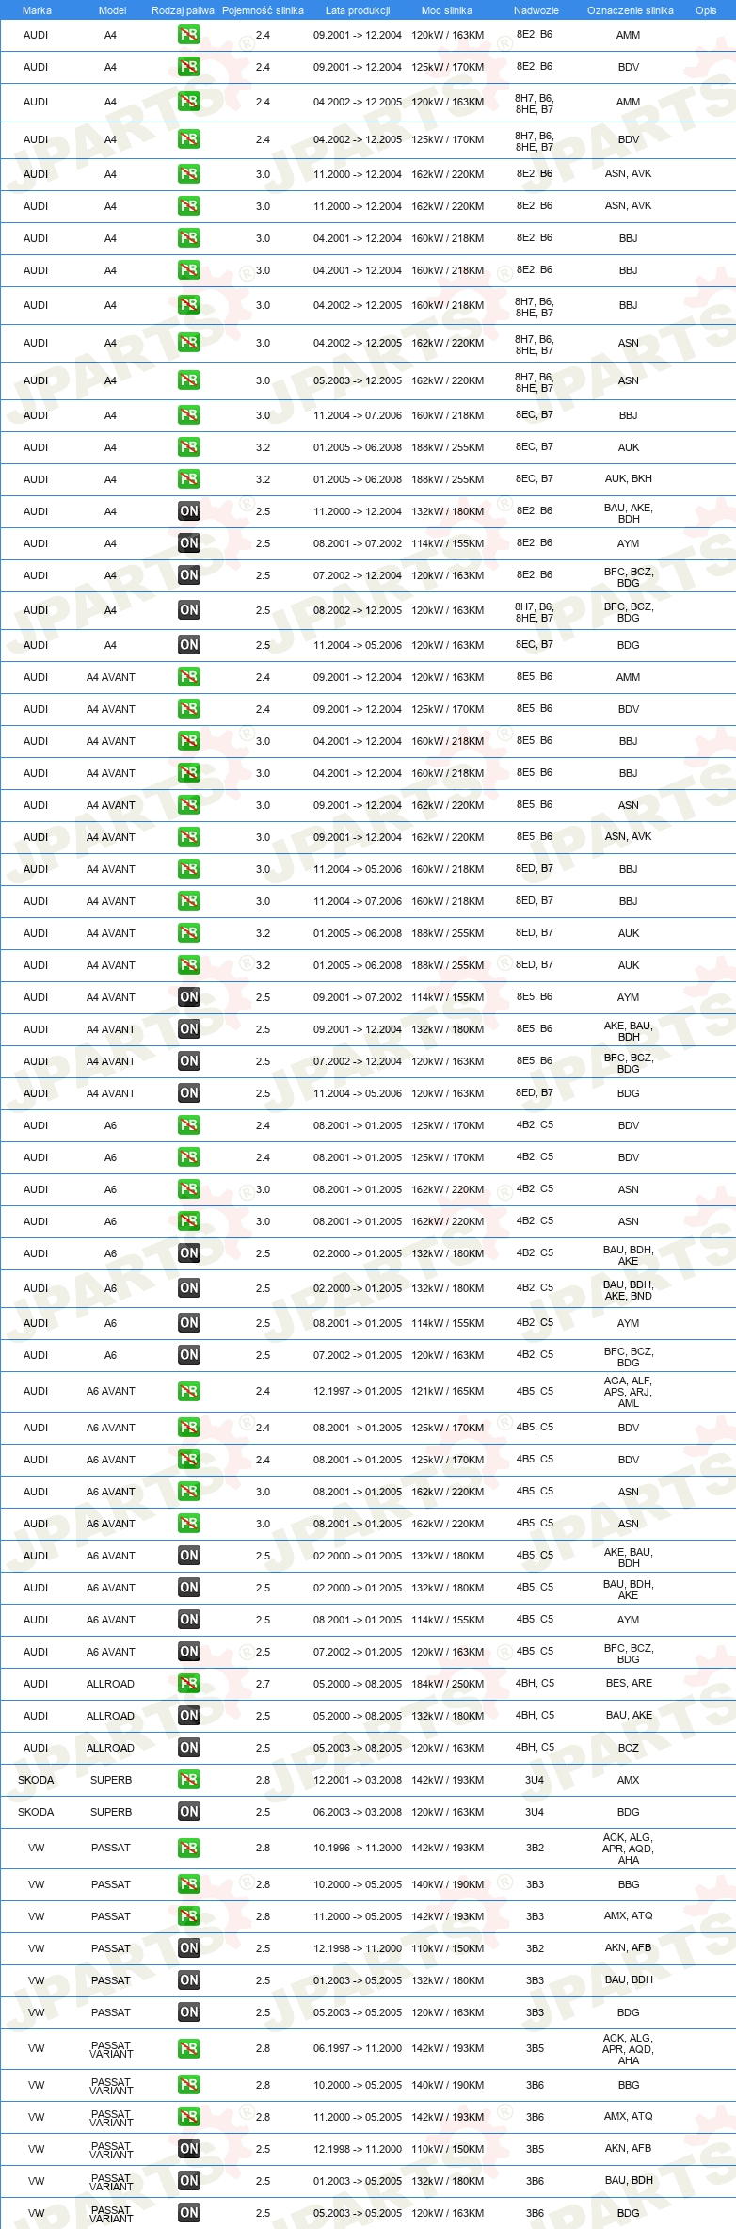Click diesel ON icon in A6 Avant BFC, BCZ, BDG row
This screenshot has width=736, height=2229.
click(188, 1651)
